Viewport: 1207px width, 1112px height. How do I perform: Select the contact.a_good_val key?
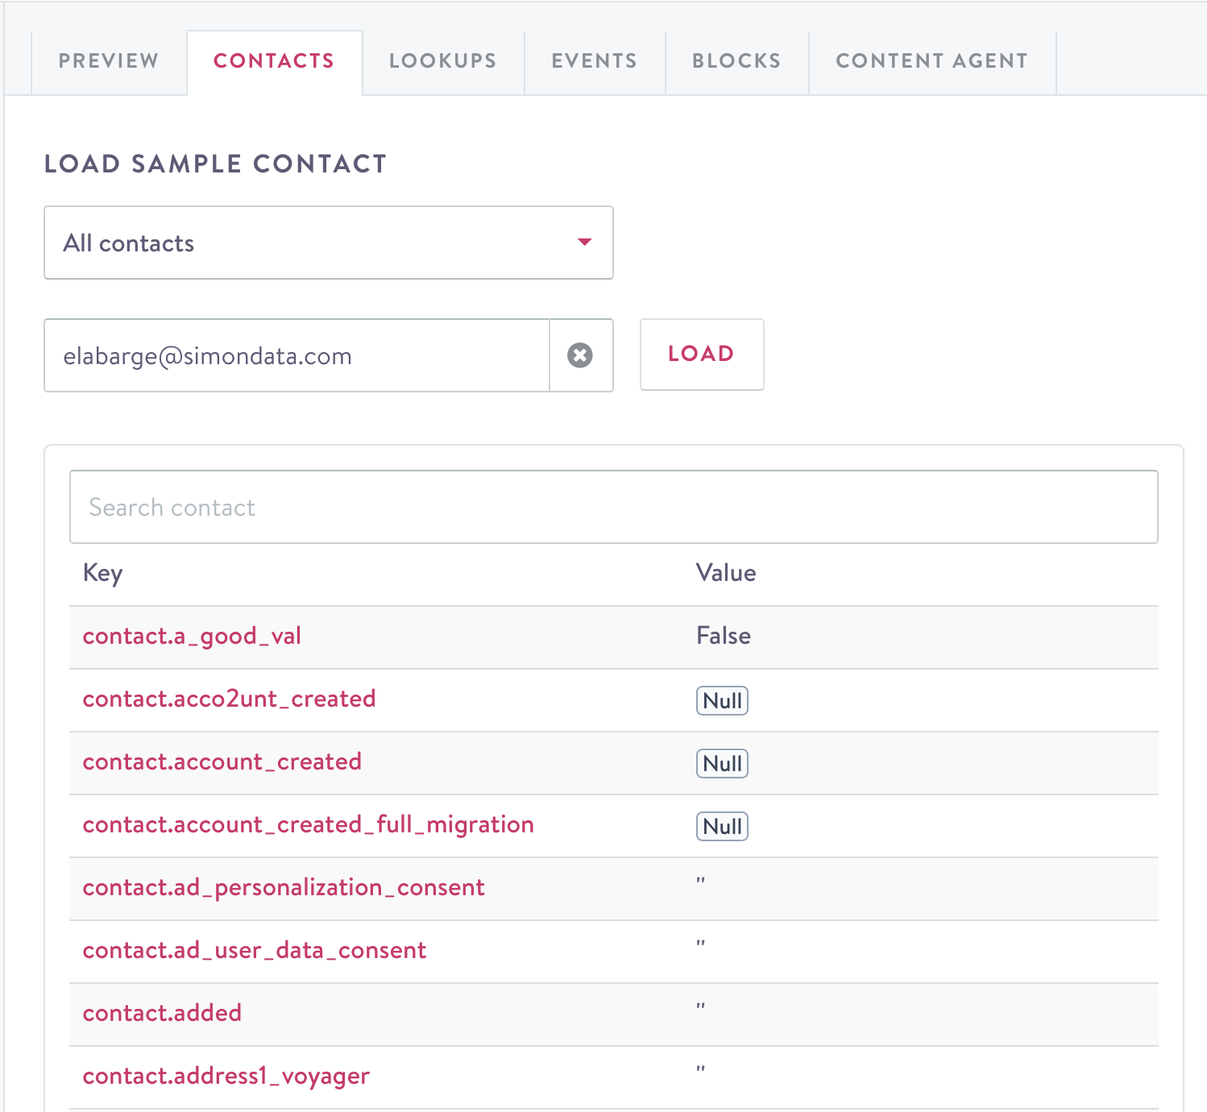pyautogui.click(x=192, y=636)
